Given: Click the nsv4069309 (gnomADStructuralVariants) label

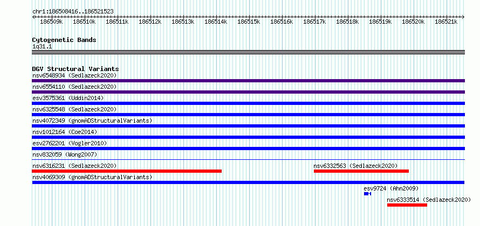Looking at the screenshot, I should (92, 177).
